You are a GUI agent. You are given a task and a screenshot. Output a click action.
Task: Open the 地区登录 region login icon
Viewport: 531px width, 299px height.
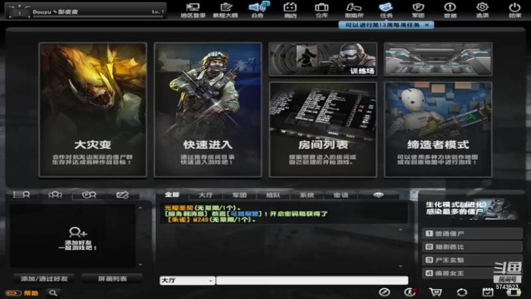pyautogui.click(x=192, y=10)
